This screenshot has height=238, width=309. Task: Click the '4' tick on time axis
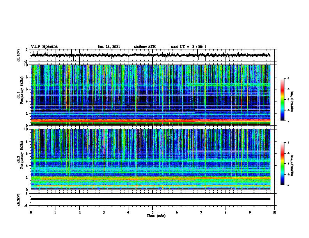coord(128,212)
